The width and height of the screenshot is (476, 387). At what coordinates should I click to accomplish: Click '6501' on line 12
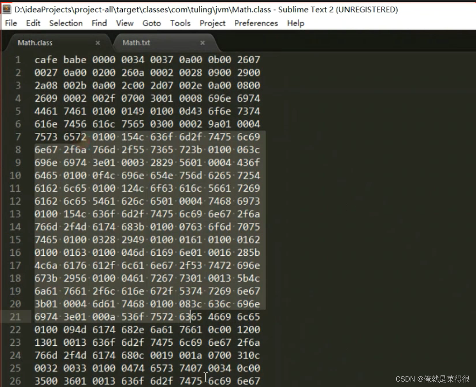[x=162, y=201]
